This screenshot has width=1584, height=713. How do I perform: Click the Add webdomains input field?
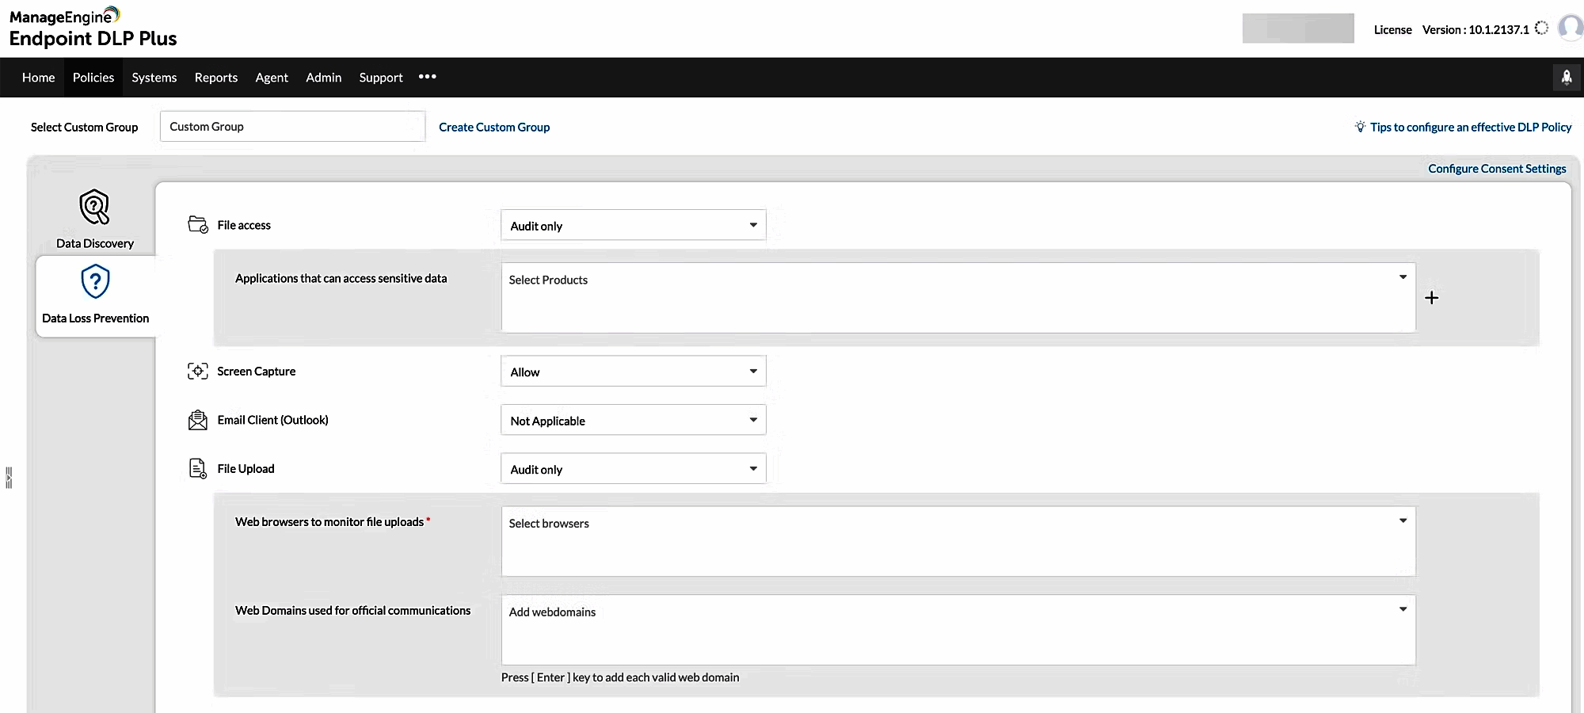958,629
